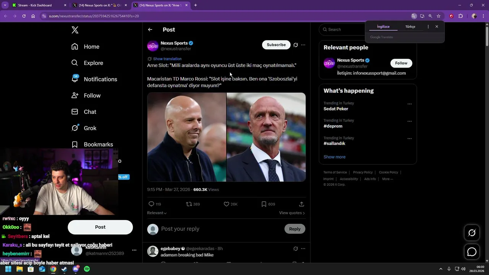
Task: Like the Nexus Sports post
Action: coord(227,204)
